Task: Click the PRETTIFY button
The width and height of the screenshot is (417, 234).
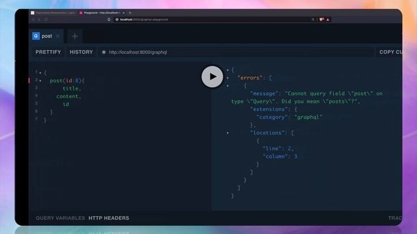Action: 48,52
